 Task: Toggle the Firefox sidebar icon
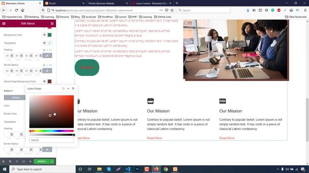click(260, 10)
